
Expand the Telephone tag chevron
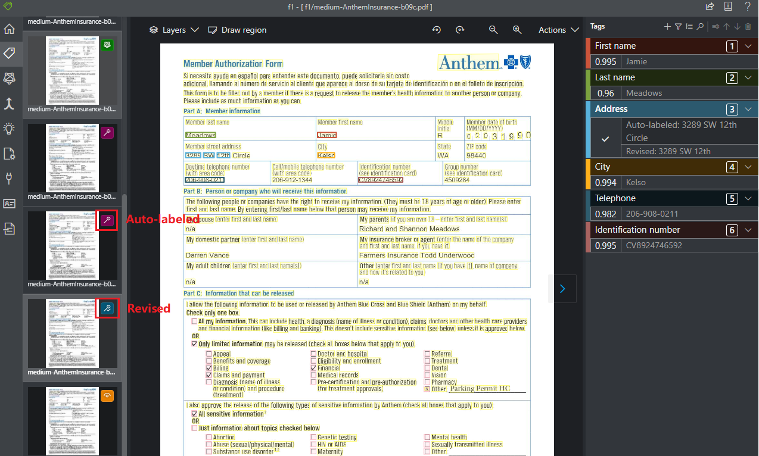tap(749, 198)
